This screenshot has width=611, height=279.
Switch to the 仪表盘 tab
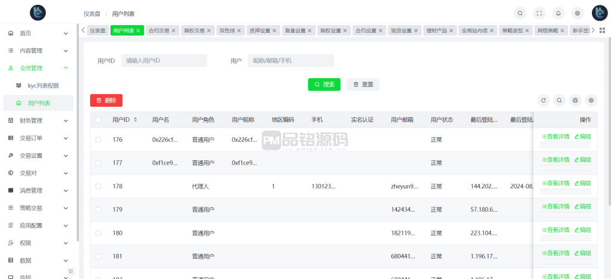(98, 31)
